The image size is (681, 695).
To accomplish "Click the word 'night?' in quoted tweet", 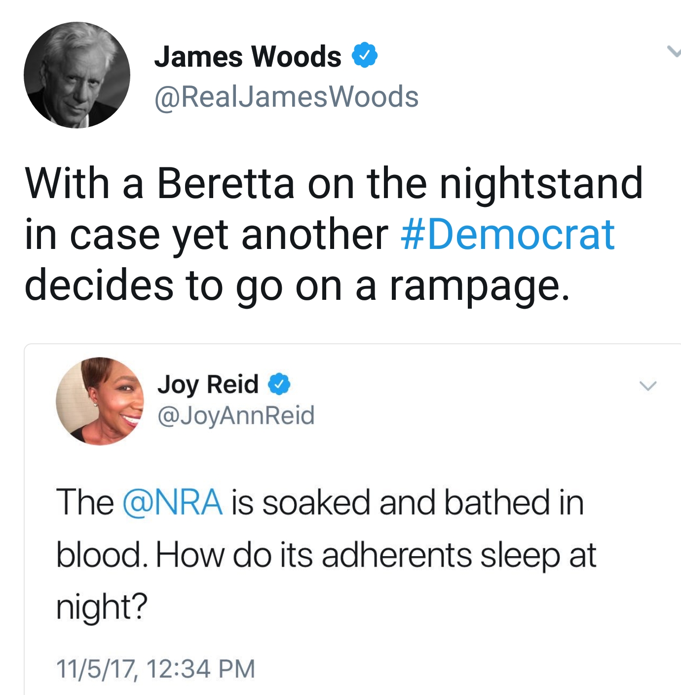I will pyautogui.click(x=102, y=608).
